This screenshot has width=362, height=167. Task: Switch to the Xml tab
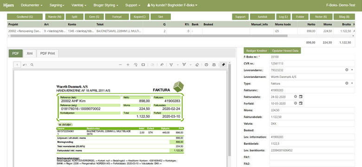coord(30,53)
